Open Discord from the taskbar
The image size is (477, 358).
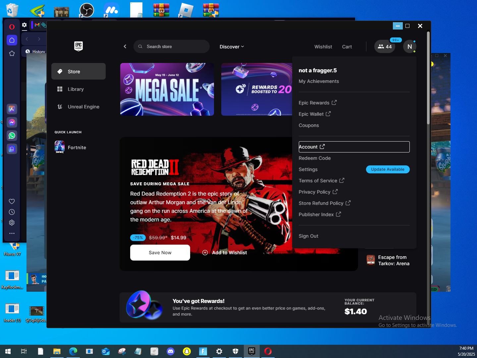(171, 351)
